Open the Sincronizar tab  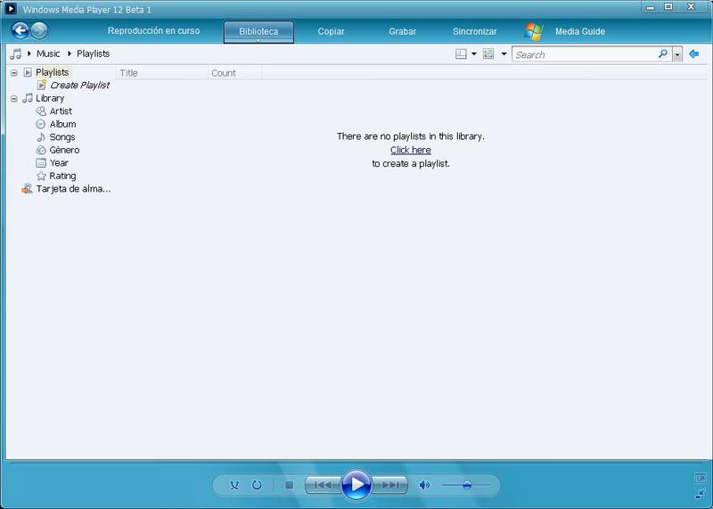(475, 31)
